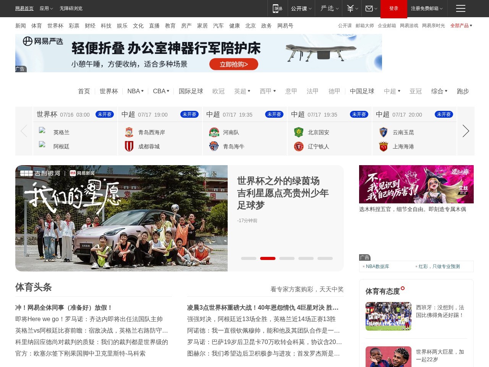Open the 河南队 team logo
This screenshot has height=367, width=489.
pyautogui.click(x=214, y=132)
